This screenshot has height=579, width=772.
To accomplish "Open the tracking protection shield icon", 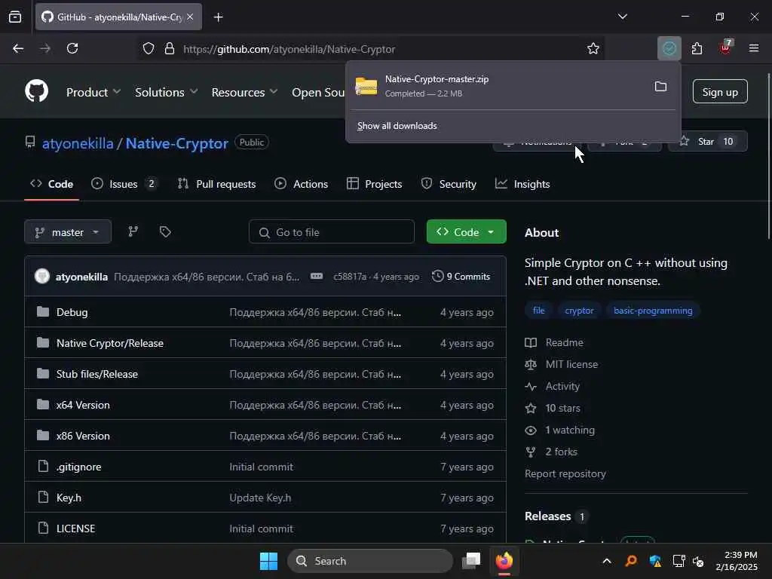I will pos(149,49).
